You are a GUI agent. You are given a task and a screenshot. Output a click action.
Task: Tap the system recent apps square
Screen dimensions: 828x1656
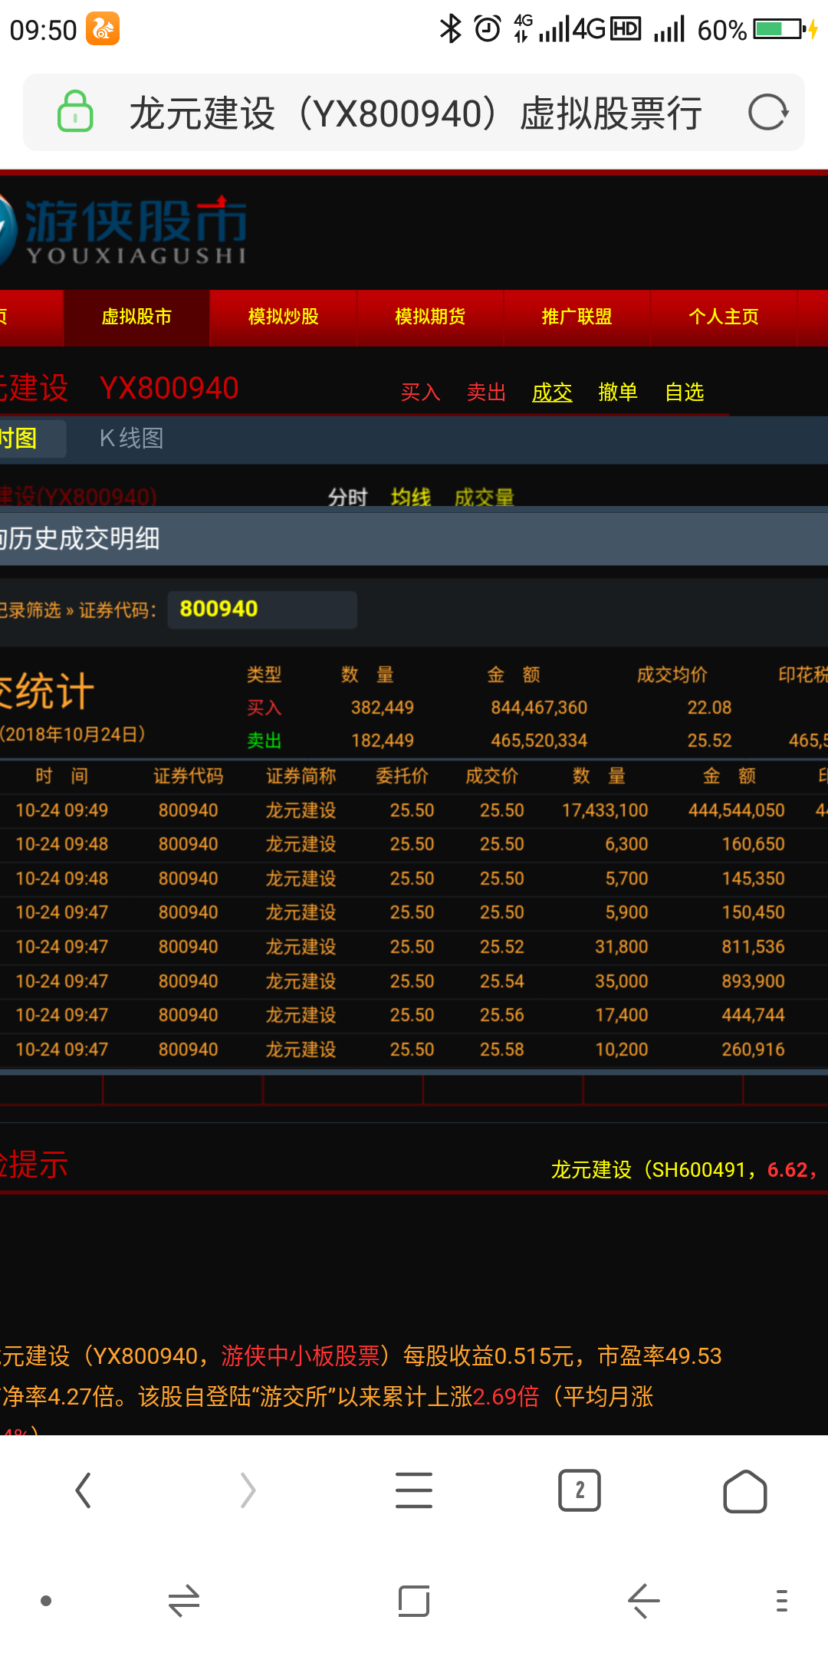[414, 1601]
